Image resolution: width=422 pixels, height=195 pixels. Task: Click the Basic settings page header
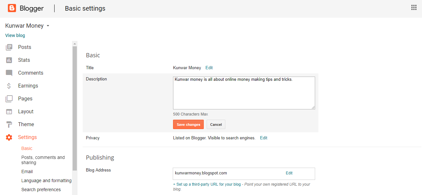(x=85, y=8)
